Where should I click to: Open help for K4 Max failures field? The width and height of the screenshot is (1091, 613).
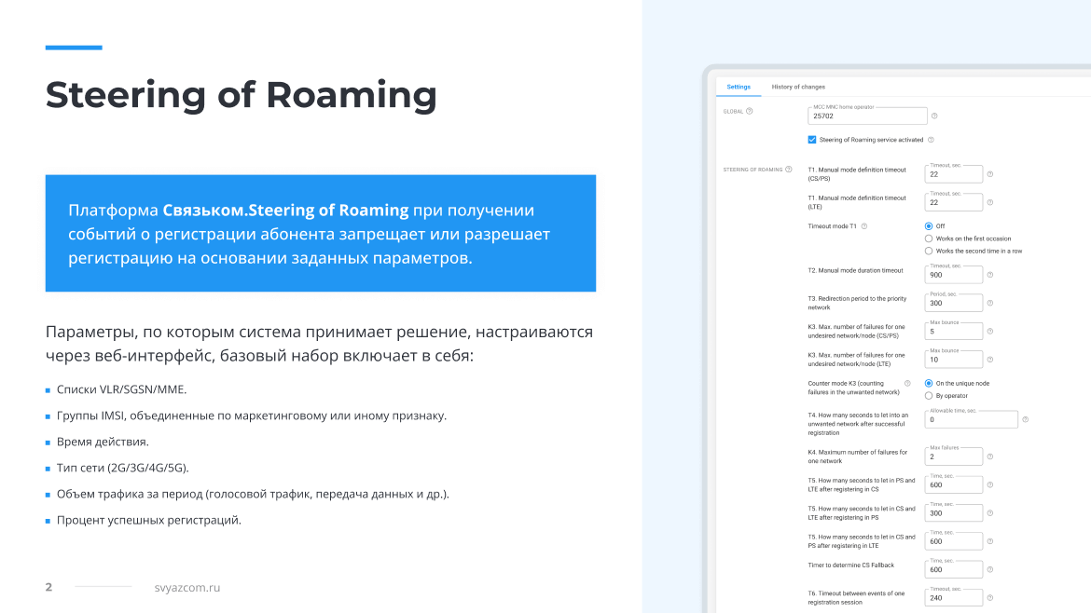pos(990,456)
